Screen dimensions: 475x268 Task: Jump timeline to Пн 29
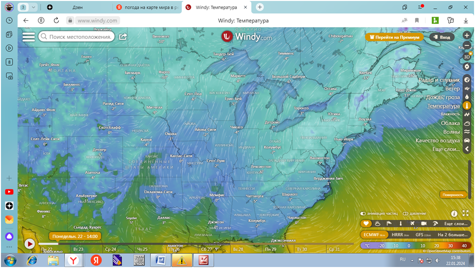271,249
